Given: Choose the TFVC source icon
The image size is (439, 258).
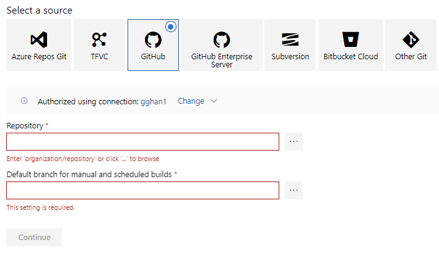Looking at the screenshot, I should pyautogui.click(x=99, y=40).
